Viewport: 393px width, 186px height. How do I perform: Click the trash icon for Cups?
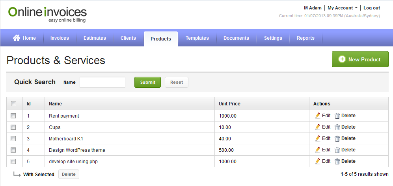(x=337, y=127)
